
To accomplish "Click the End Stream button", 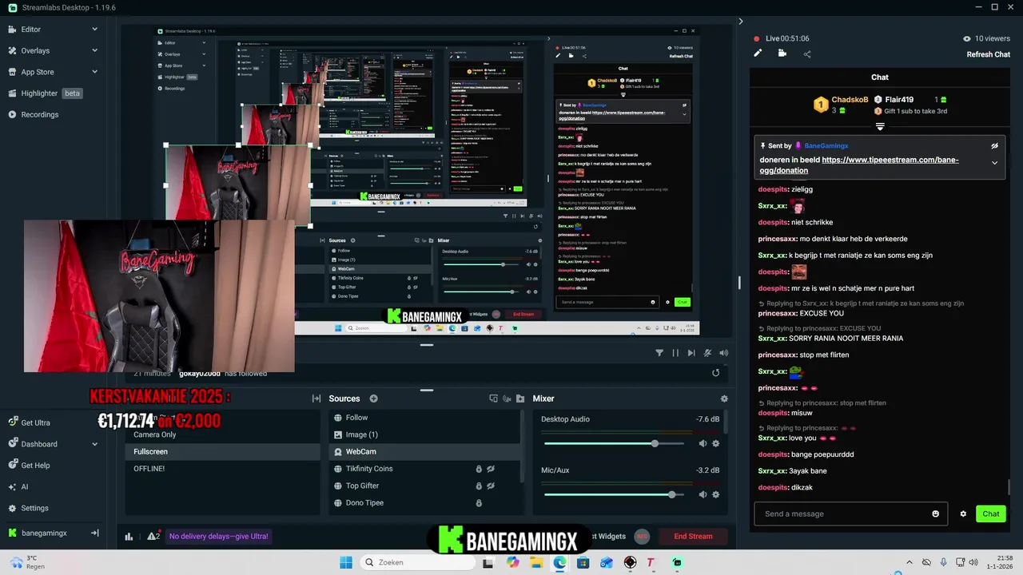I will 693,536.
